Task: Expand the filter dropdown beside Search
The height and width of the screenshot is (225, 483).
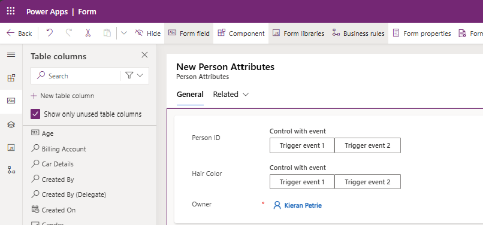Action: pyautogui.click(x=134, y=75)
